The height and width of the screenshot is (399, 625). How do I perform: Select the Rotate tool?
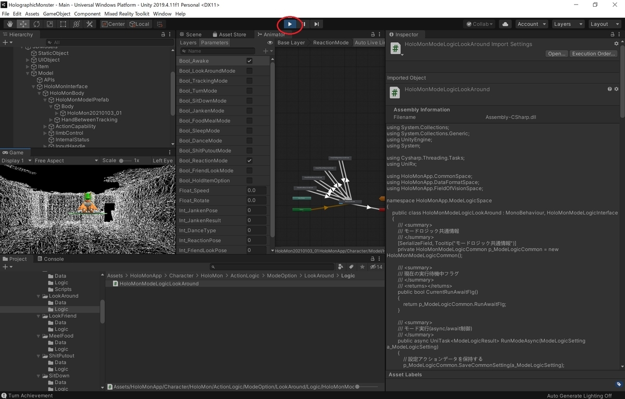coord(36,24)
